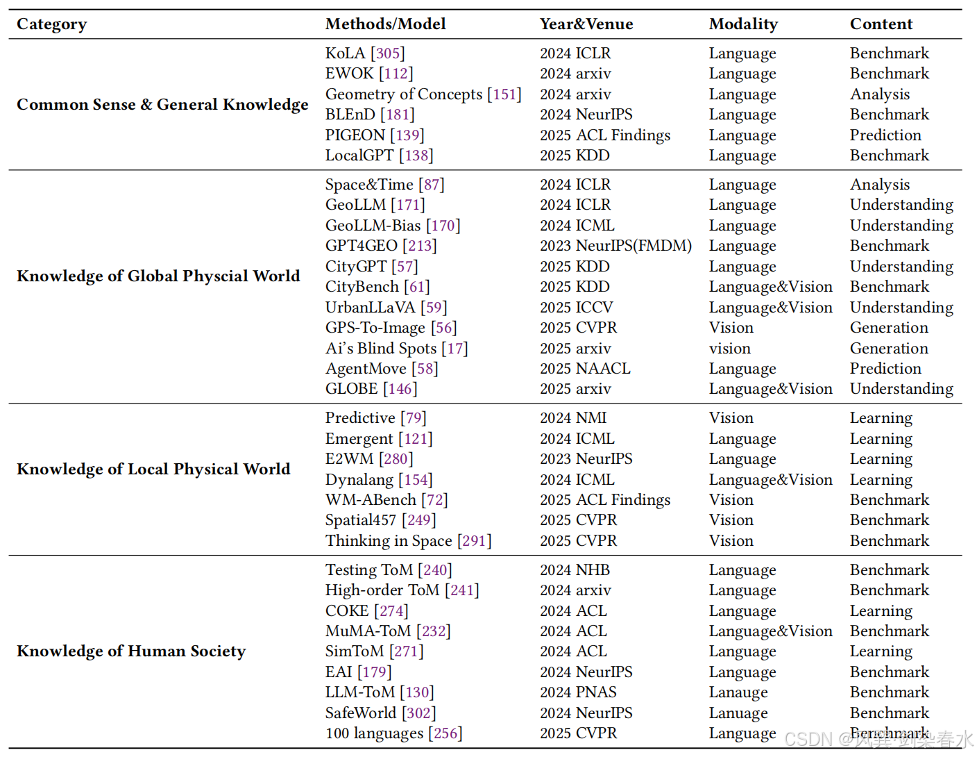Follow the LLM-ToM citation [130]
Viewport: 977px width, 757px height.
[x=417, y=692]
